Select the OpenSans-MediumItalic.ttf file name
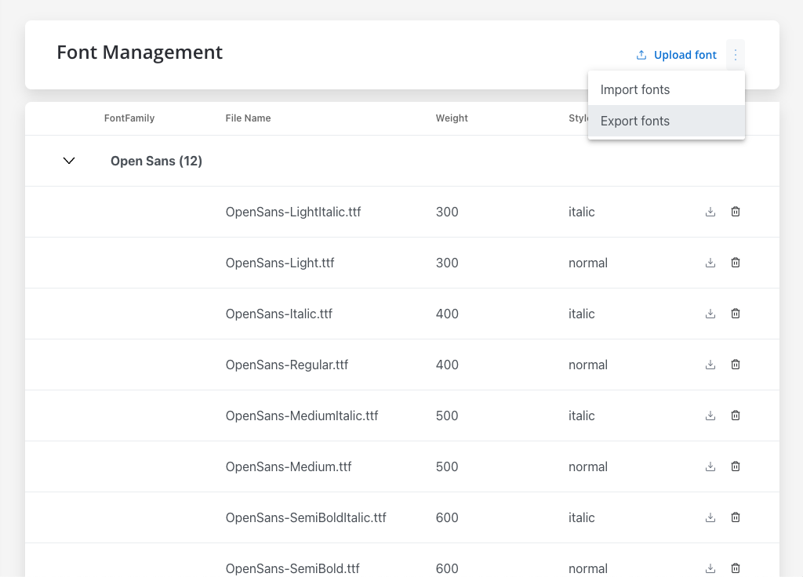This screenshot has height=577, width=803. pos(302,416)
